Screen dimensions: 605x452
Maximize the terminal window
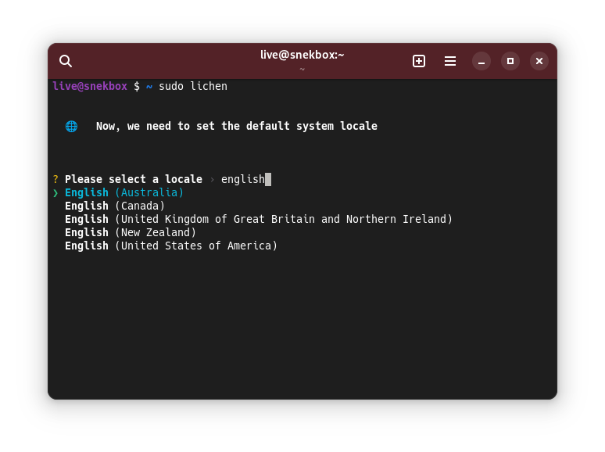(x=510, y=61)
